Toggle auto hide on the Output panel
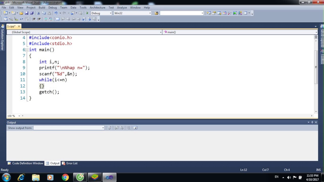324x182 pixels. [x=312, y=122]
